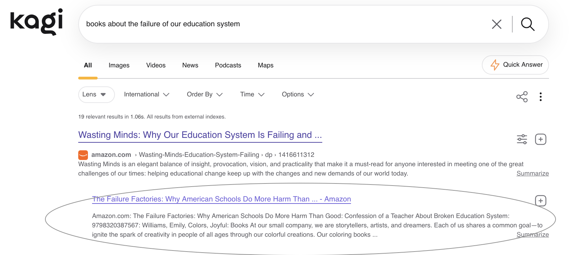Open the Wasting Minds result link
585x255 pixels.
coord(200,135)
